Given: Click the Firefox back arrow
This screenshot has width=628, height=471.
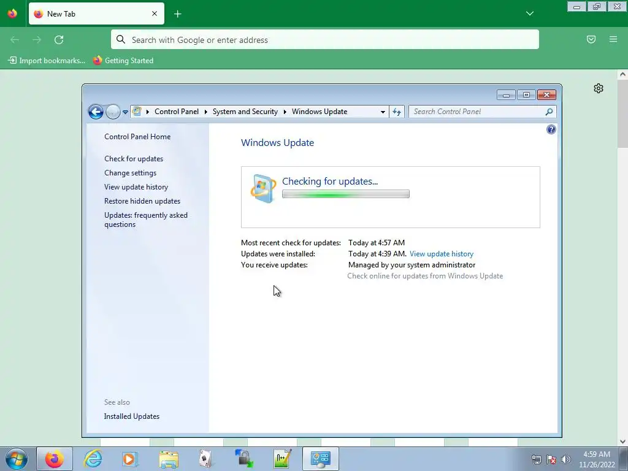Looking at the screenshot, I should 15,40.
